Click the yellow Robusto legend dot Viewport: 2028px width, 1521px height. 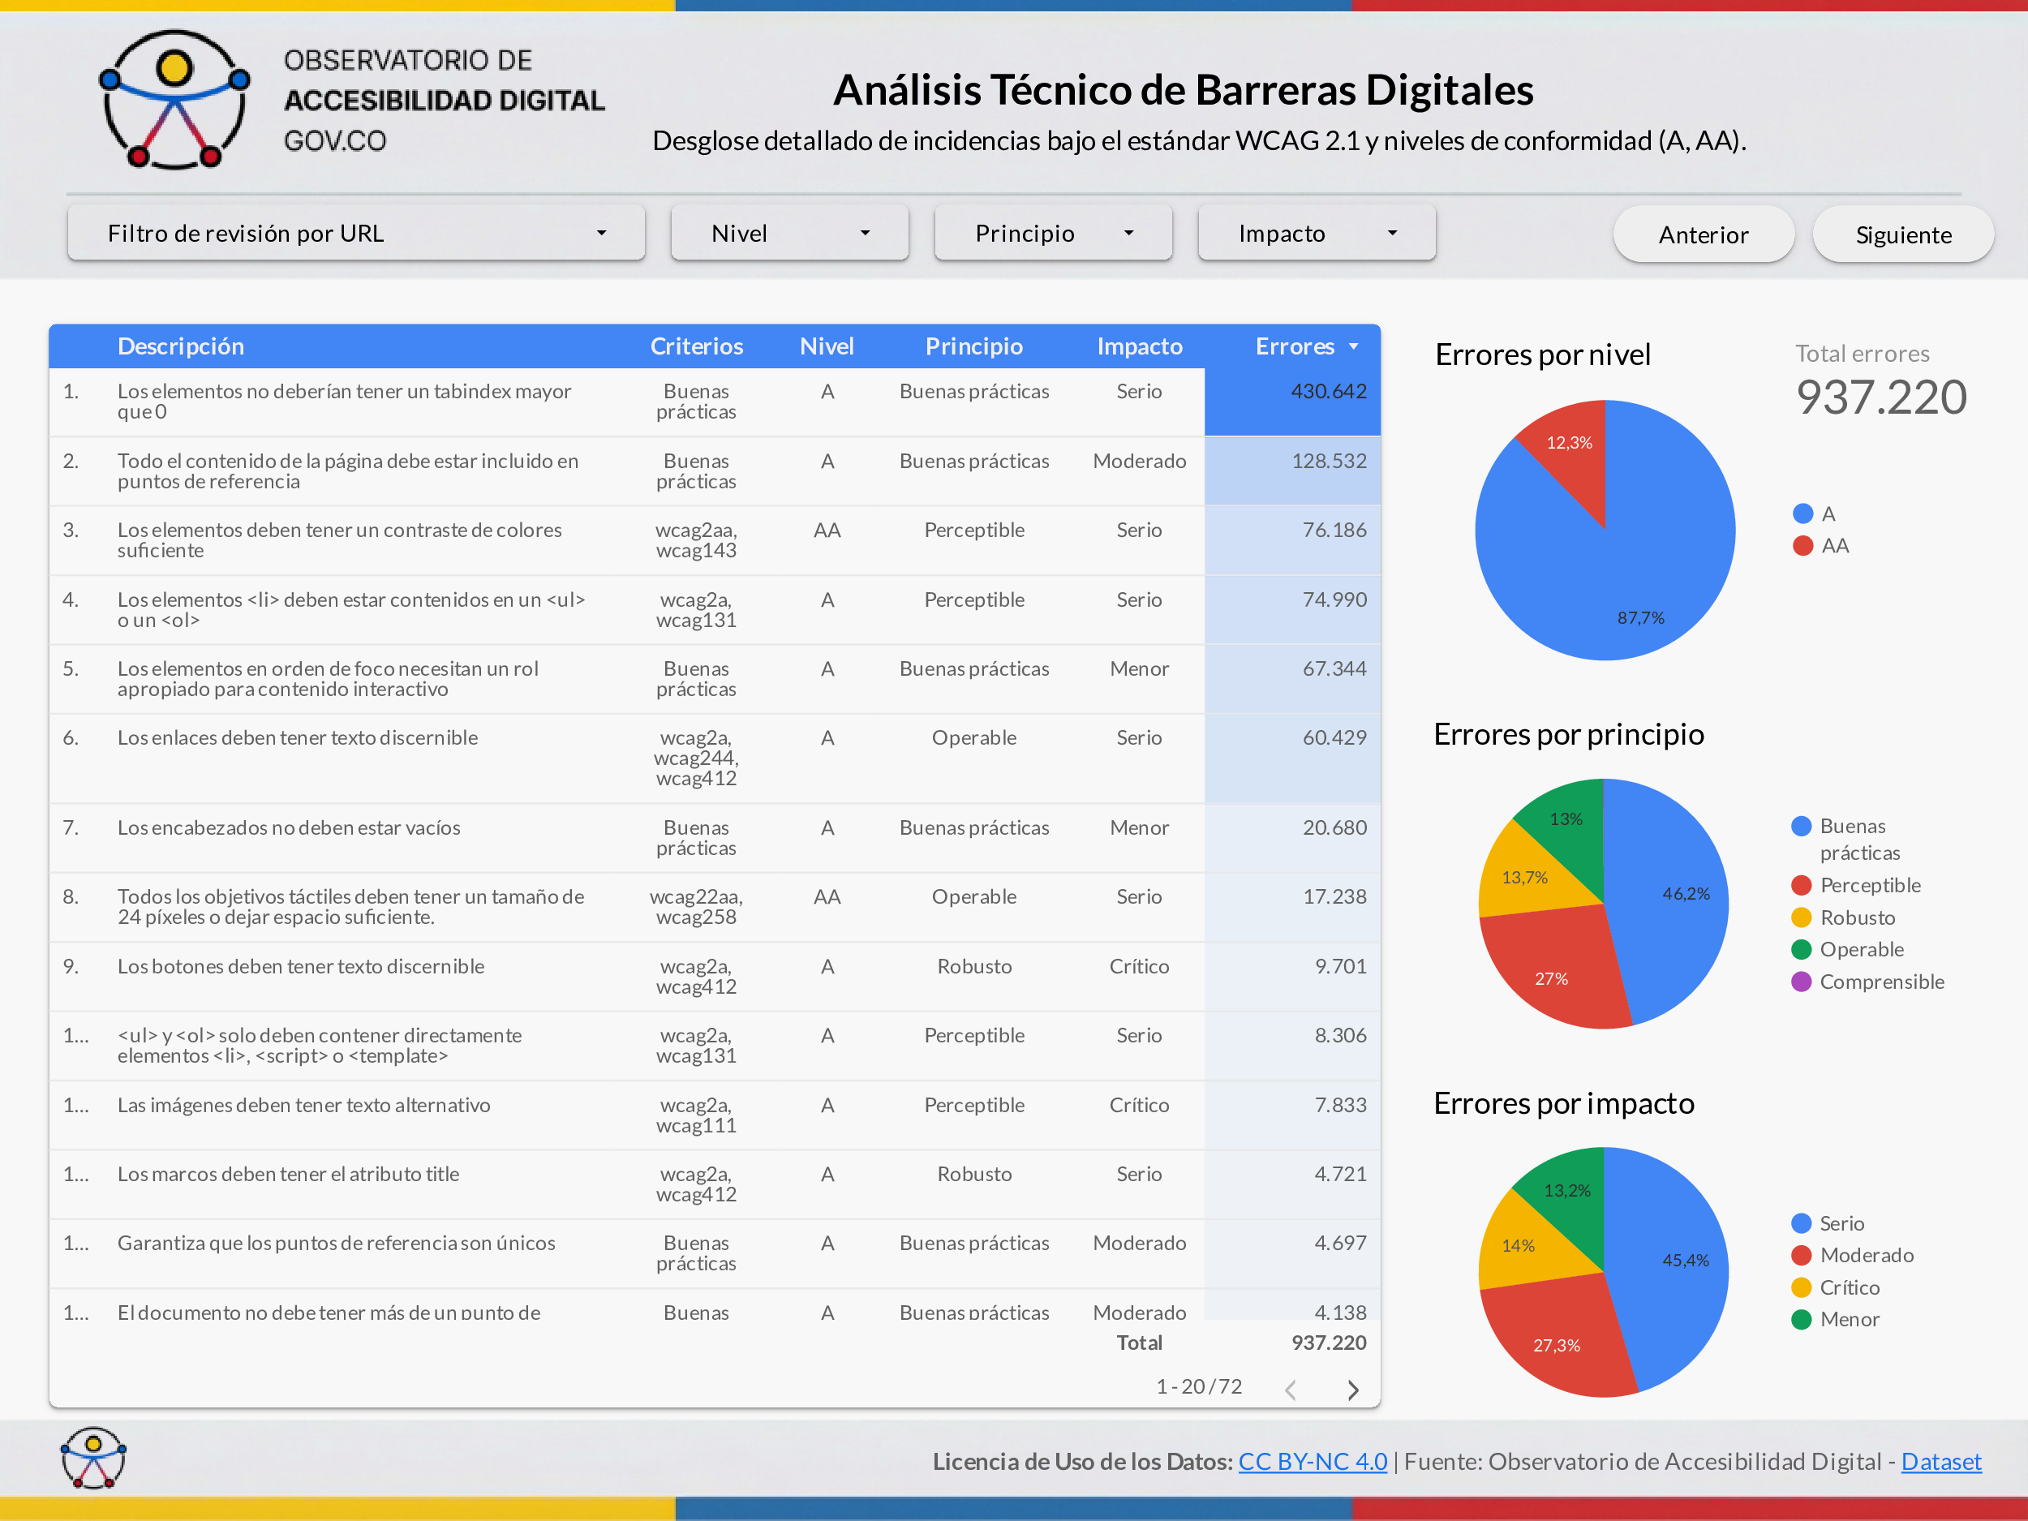(x=1802, y=917)
